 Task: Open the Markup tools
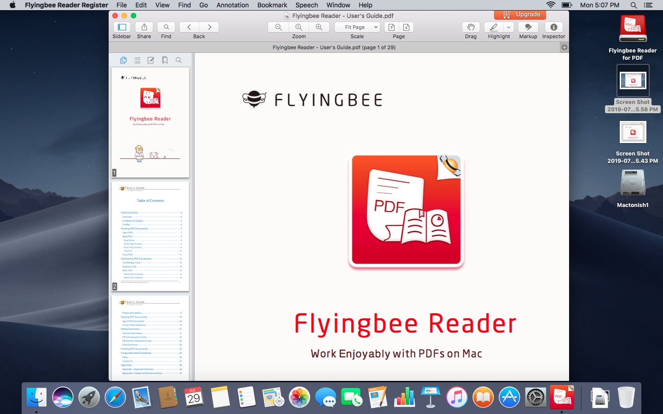pyautogui.click(x=528, y=27)
